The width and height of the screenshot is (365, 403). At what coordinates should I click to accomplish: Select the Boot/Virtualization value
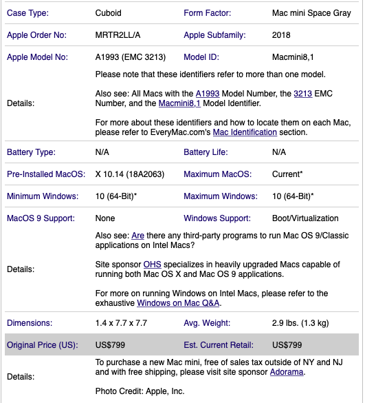click(305, 218)
